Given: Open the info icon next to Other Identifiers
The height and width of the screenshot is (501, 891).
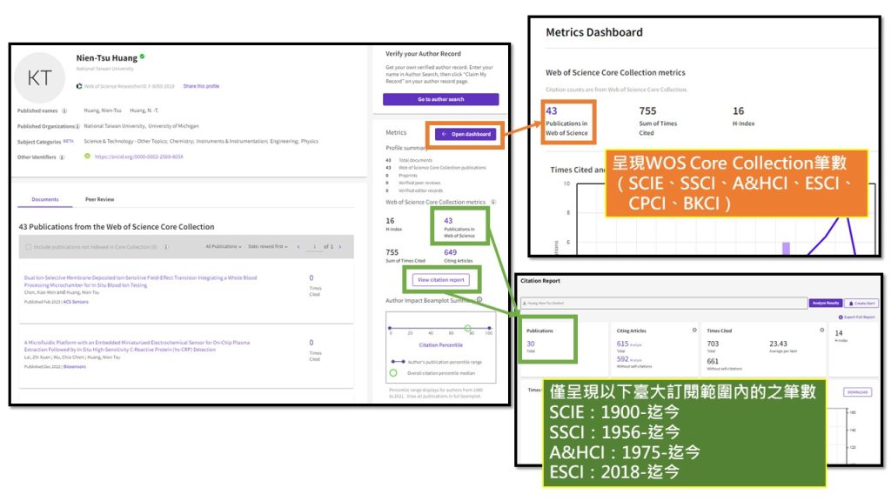Looking at the screenshot, I should tap(62, 157).
